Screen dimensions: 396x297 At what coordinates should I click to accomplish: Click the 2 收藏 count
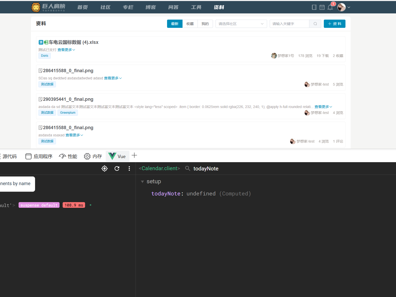click(x=338, y=56)
